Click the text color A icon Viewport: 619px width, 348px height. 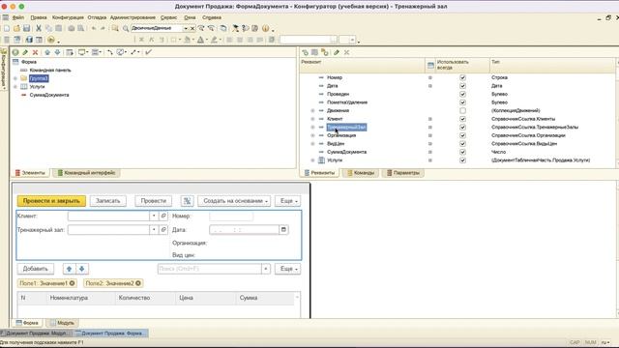pos(200,40)
